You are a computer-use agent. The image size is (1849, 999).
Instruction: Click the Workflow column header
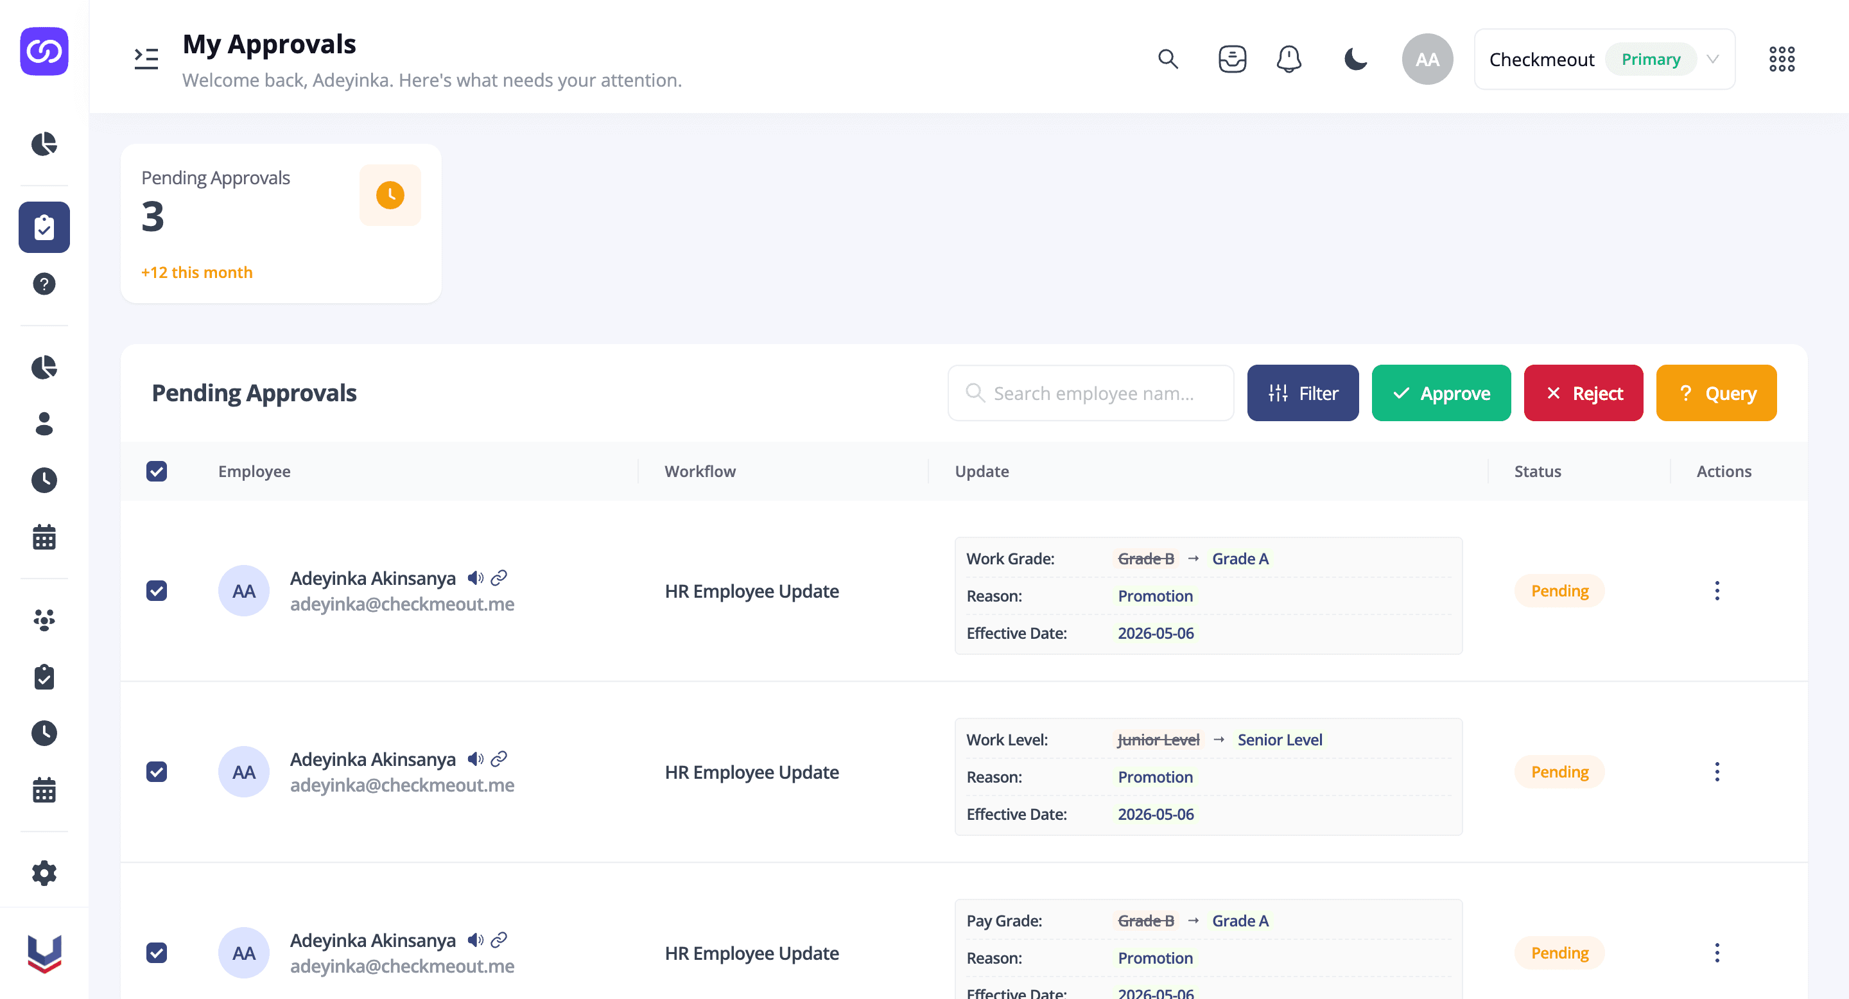[x=700, y=471]
